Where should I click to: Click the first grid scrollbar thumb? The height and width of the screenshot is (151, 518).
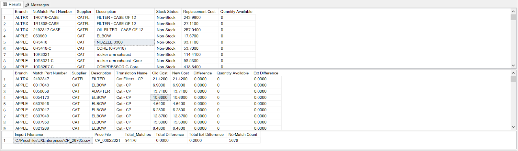(513, 17)
